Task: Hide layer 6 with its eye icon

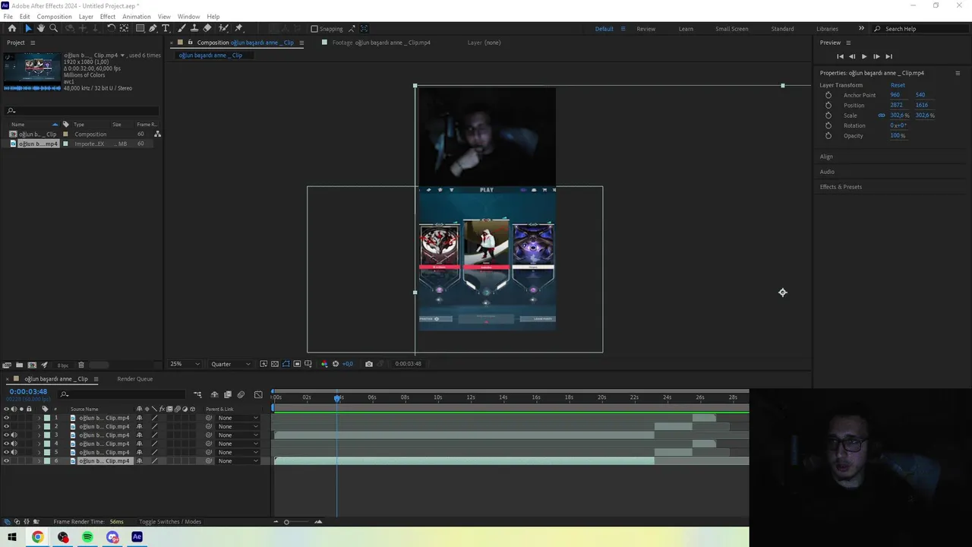Action: tap(6, 461)
